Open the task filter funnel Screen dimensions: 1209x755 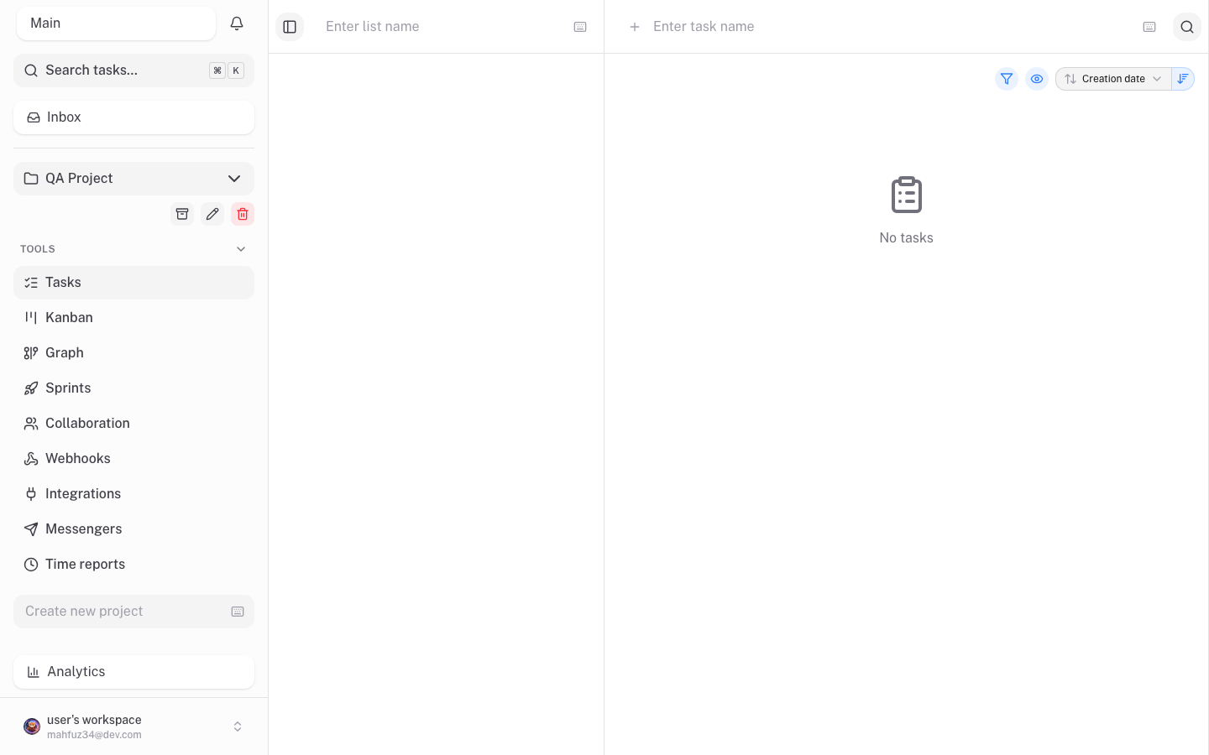click(x=1007, y=79)
